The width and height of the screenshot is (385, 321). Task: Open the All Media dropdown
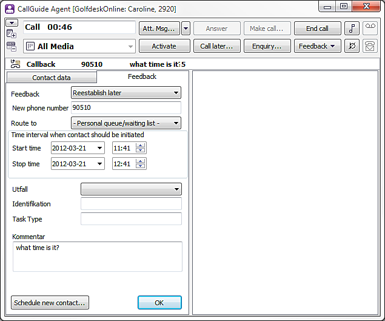tap(131, 47)
